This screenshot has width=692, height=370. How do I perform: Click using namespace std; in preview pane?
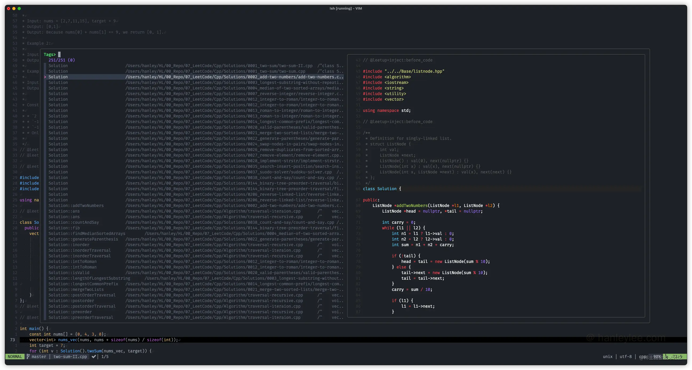point(387,111)
